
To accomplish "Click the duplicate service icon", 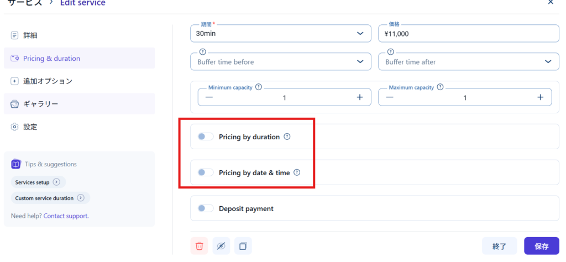I will point(243,246).
